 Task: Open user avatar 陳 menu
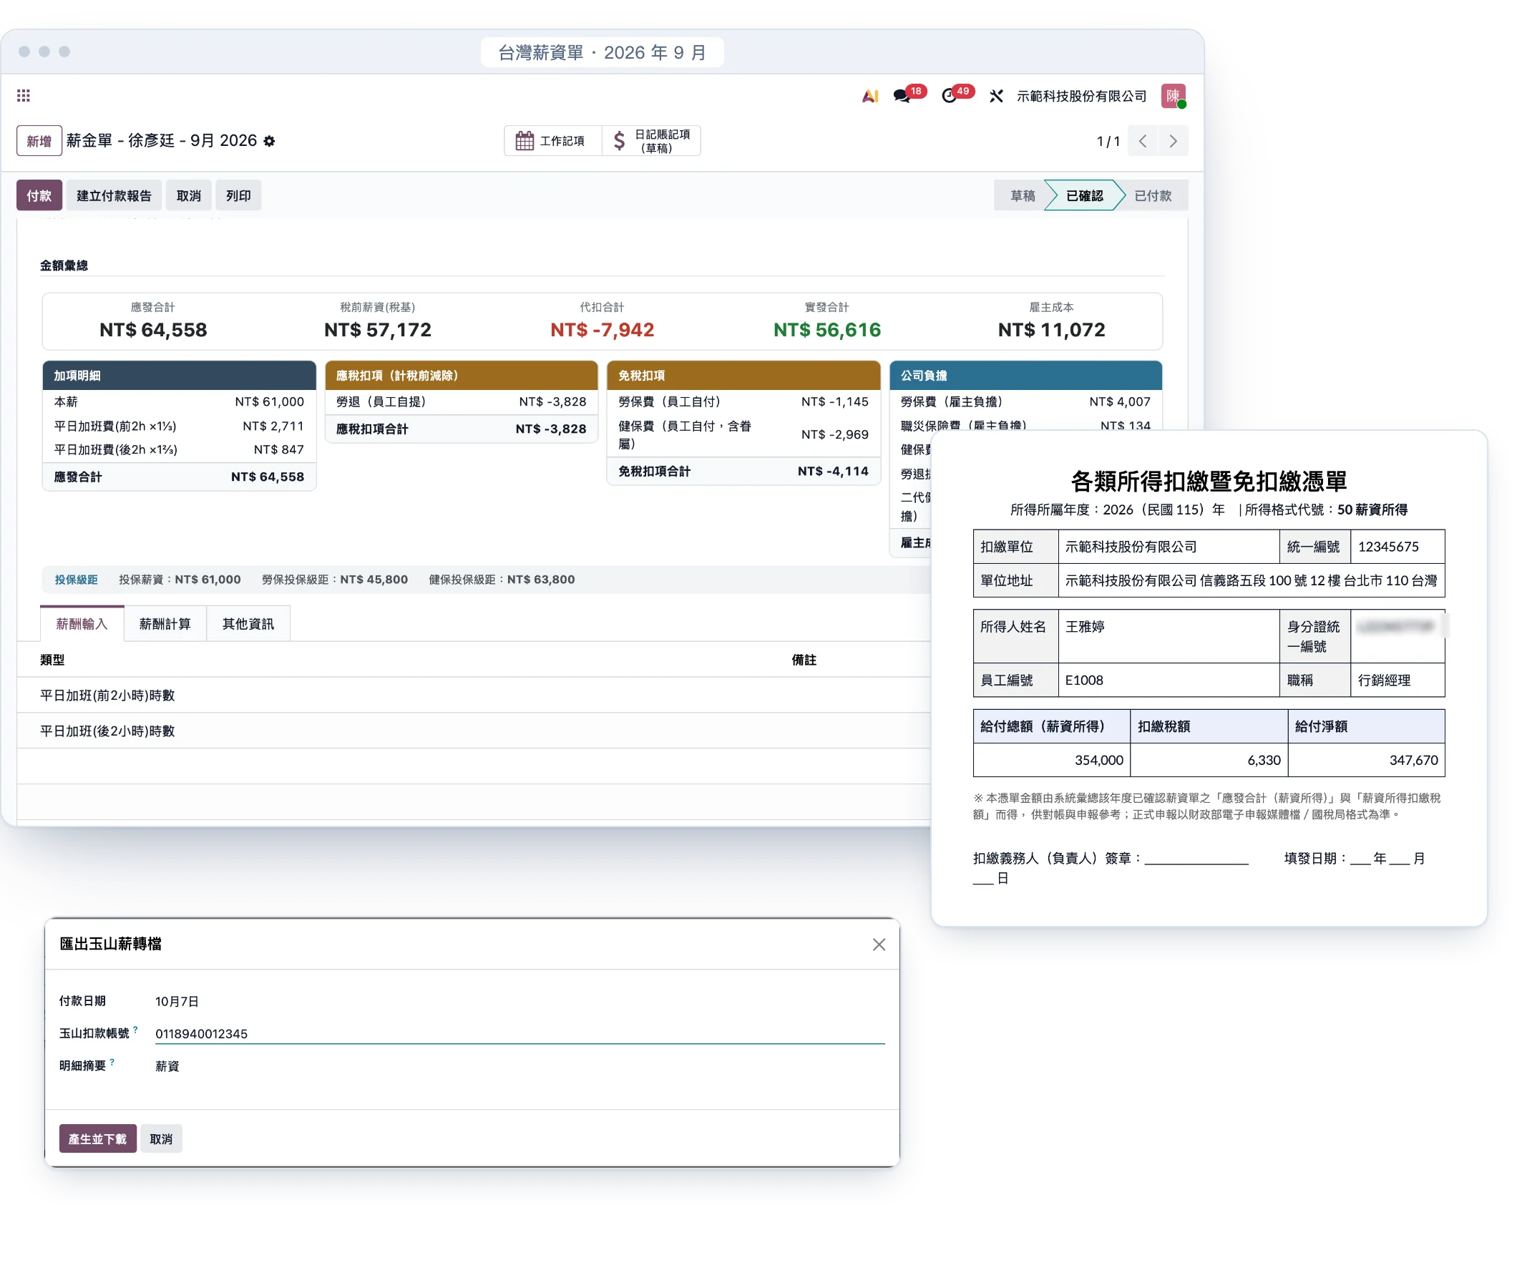point(1172,96)
